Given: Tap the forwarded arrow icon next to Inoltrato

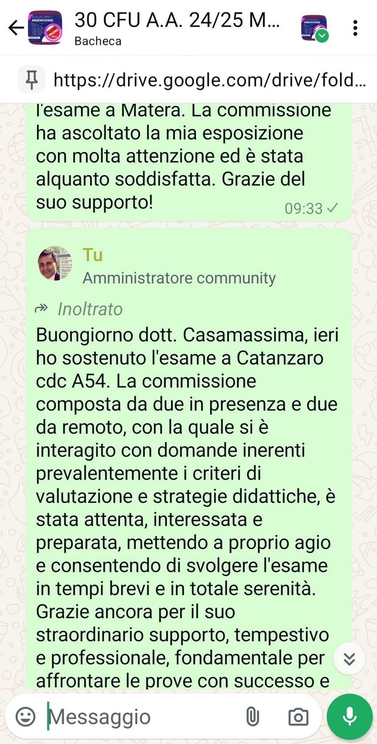Looking at the screenshot, I should click(x=41, y=309).
